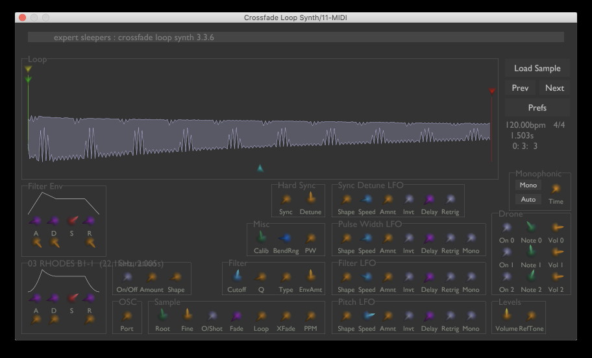Image resolution: width=592 pixels, height=358 pixels.
Task: Toggle the Sync Detune LFO Invt knob
Action: point(408,199)
